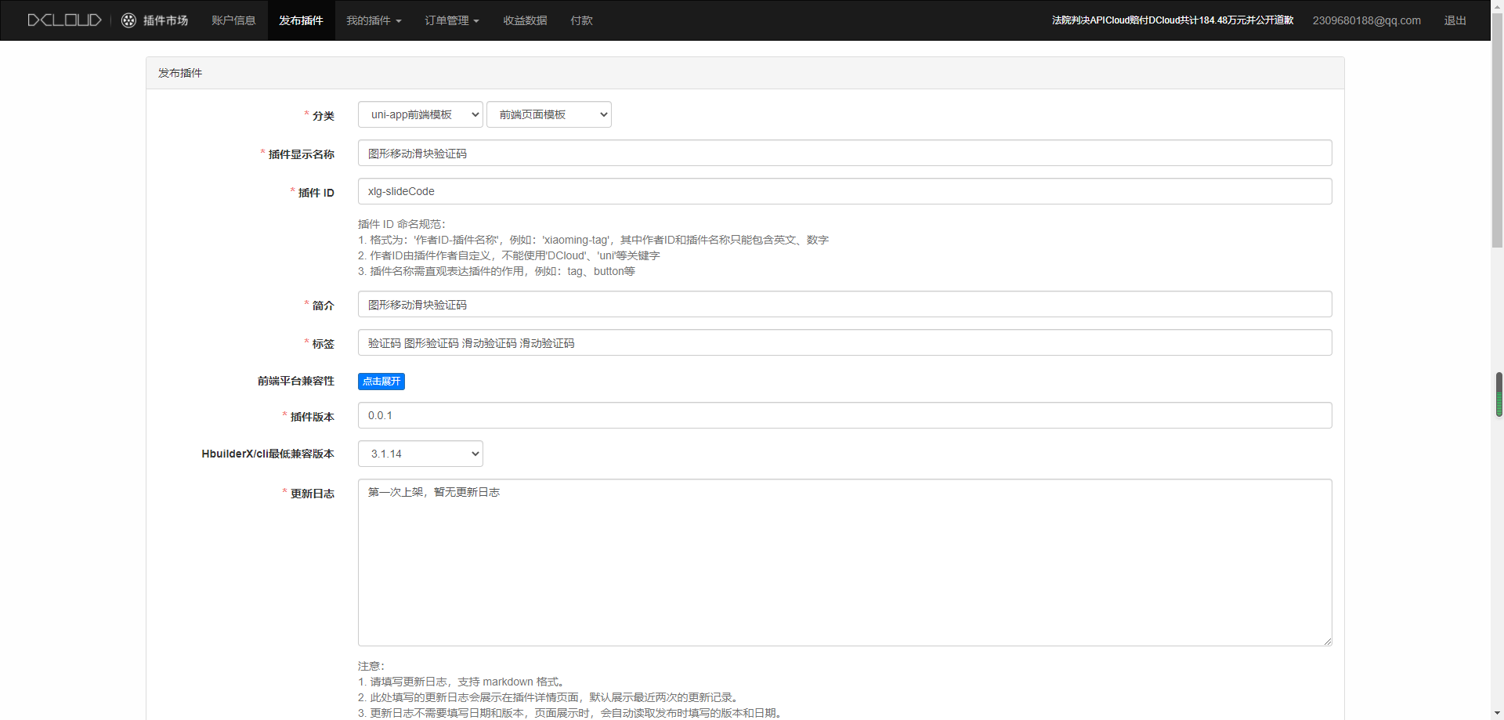Click the 更新日志 text area
This screenshot has height=720, width=1504.
[844, 563]
